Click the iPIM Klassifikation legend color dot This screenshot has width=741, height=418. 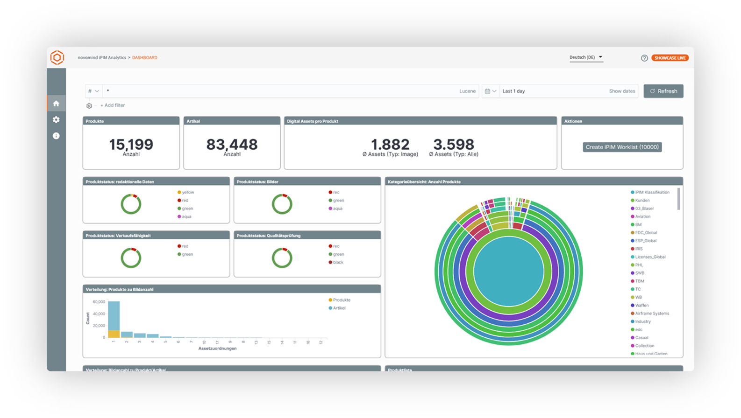point(633,192)
